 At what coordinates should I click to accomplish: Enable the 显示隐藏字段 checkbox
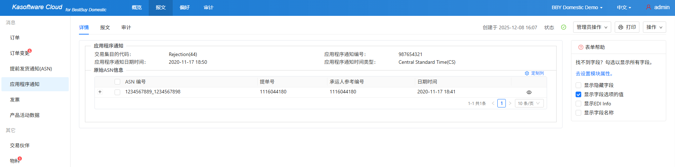[x=578, y=85]
